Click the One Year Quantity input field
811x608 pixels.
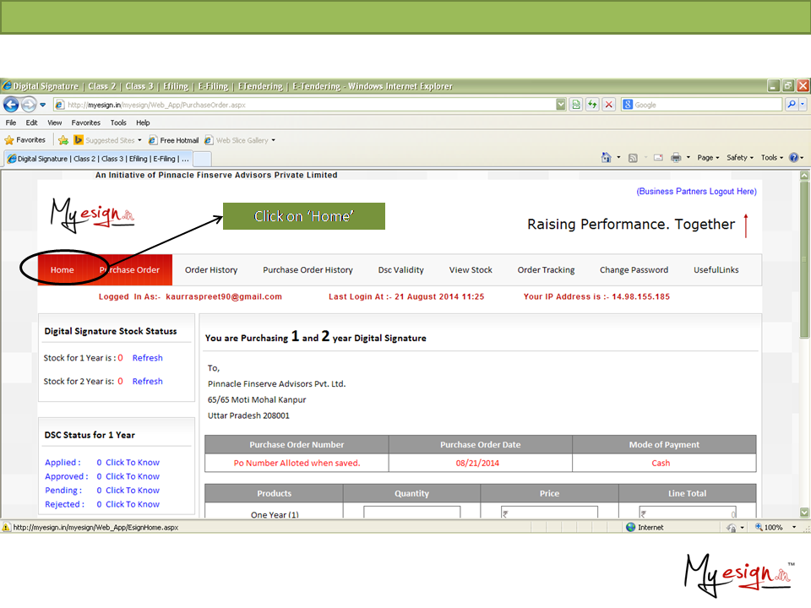pos(412,513)
